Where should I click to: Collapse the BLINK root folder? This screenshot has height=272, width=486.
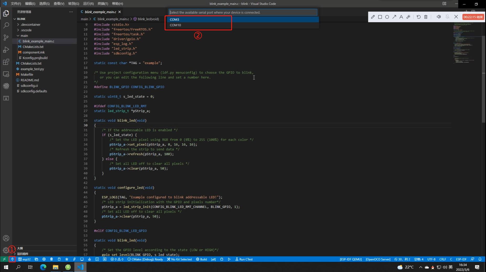[x=45, y=19]
